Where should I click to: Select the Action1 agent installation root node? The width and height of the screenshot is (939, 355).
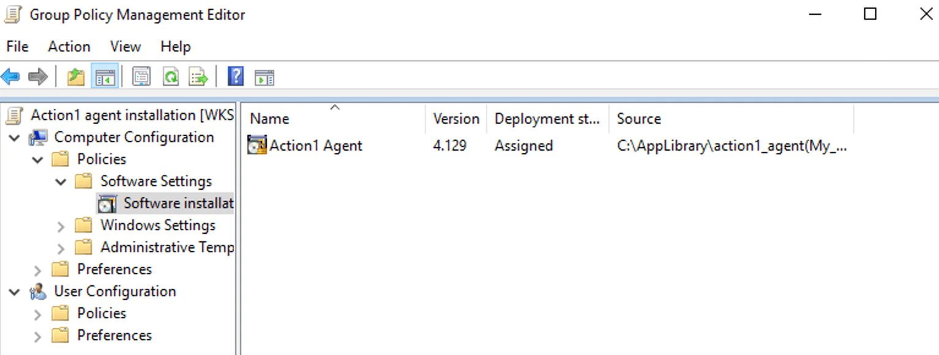click(x=132, y=115)
